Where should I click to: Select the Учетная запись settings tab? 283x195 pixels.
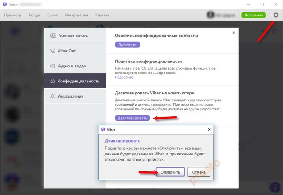click(x=75, y=36)
